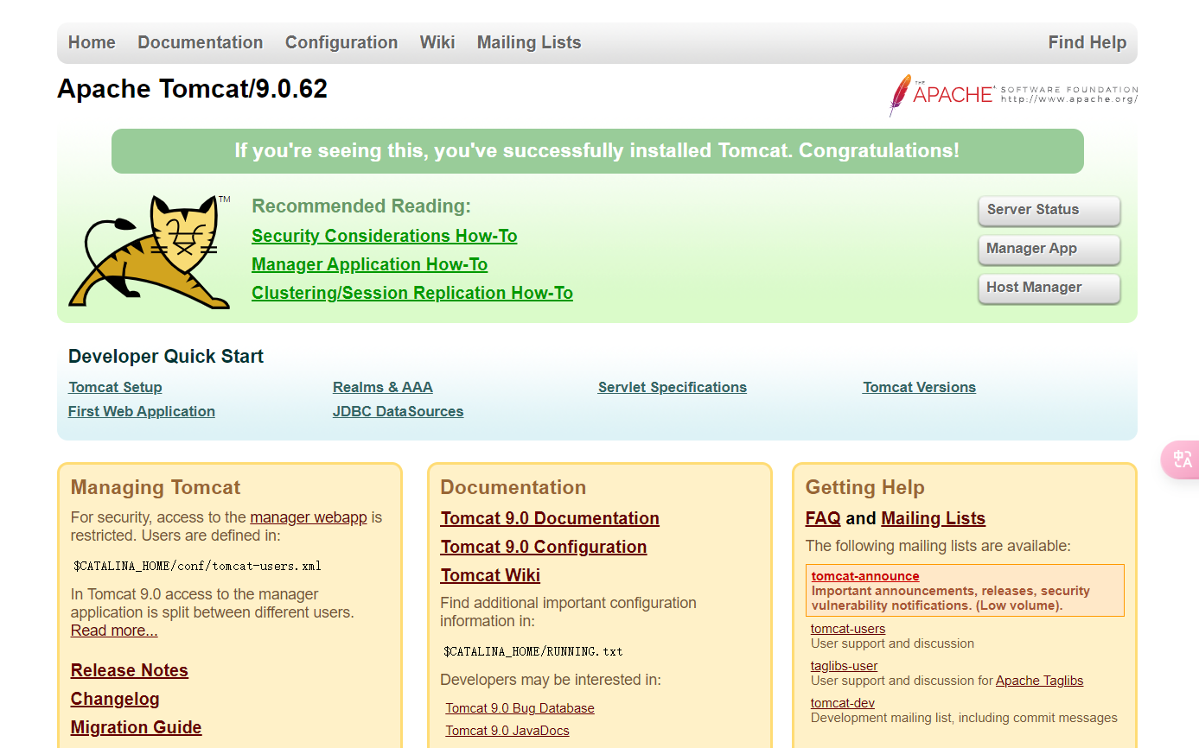Screen dimensions: 1199x748
Task: Open the Tomcat Setup quick start link
Action: (x=115, y=387)
